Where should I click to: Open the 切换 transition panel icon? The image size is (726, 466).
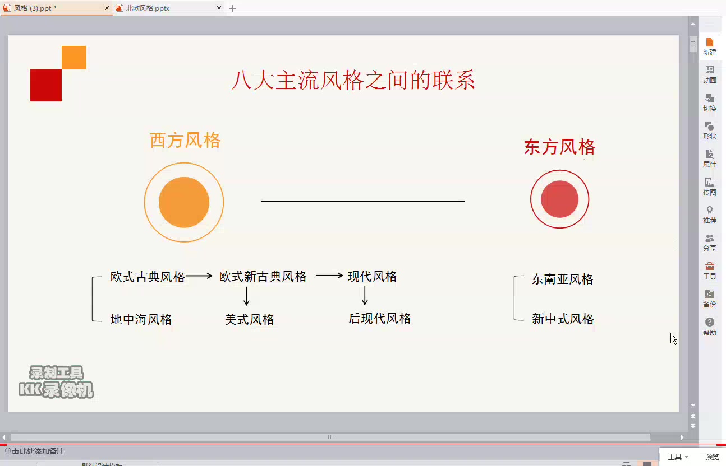[x=710, y=102]
